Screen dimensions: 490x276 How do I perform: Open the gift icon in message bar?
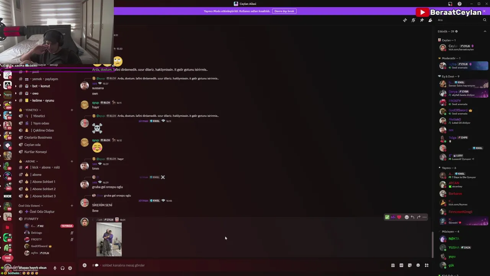393,265
